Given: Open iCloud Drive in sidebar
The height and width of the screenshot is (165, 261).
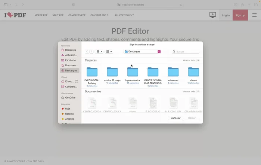Looking at the screenshot, I should coord(68,82).
